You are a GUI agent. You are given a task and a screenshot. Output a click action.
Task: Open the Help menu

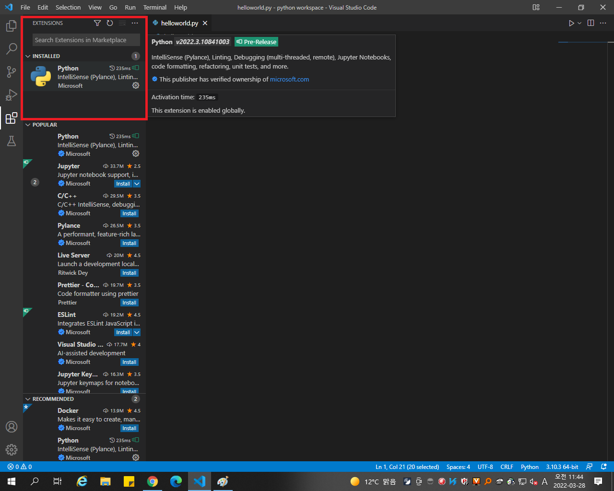coord(181,7)
